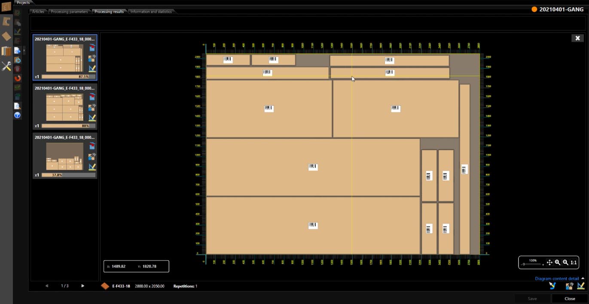Go to the next pattern page arrow
Image resolution: width=589 pixels, height=304 pixels.
(82, 286)
